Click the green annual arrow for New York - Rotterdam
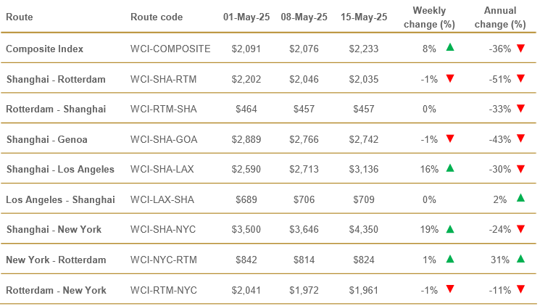This screenshot has height=306, width=540. [520, 258]
